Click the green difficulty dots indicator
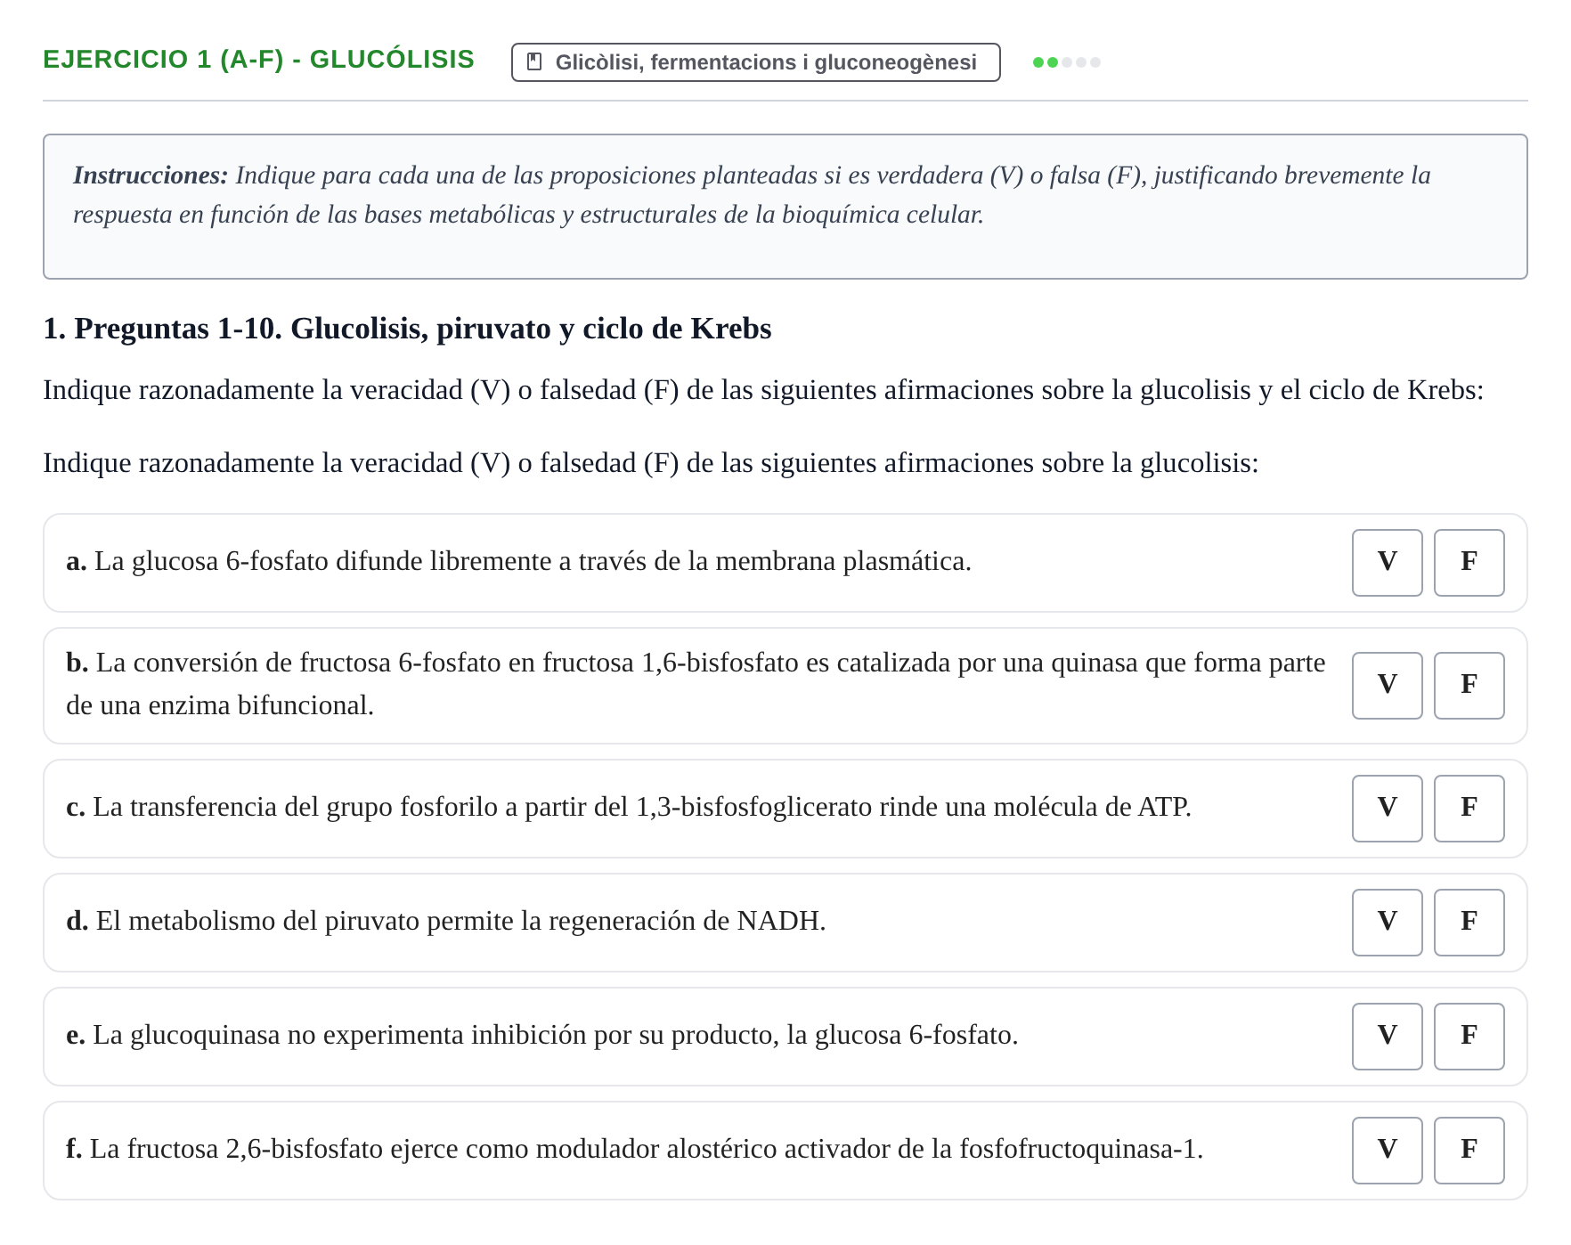 tap(1066, 62)
